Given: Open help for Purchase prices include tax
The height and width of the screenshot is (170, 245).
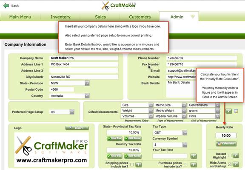Looking at the screenshot, I should (x=194, y=164).
